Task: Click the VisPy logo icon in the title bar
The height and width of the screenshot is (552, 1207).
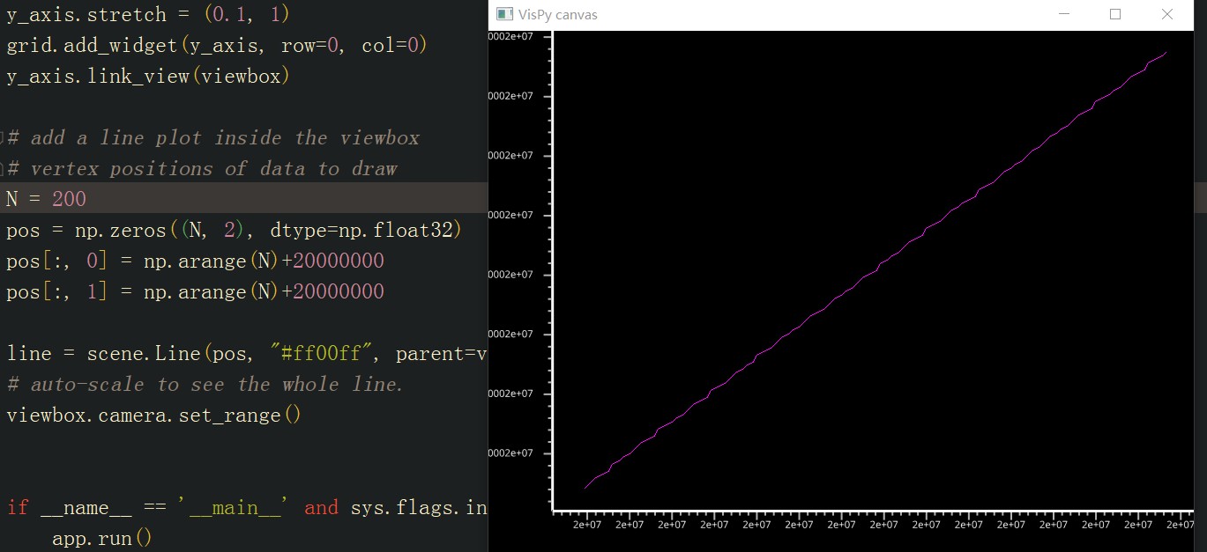Action: tap(504, 15)
